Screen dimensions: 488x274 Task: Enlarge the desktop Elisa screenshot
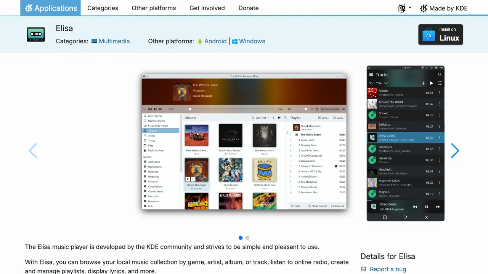244,142
